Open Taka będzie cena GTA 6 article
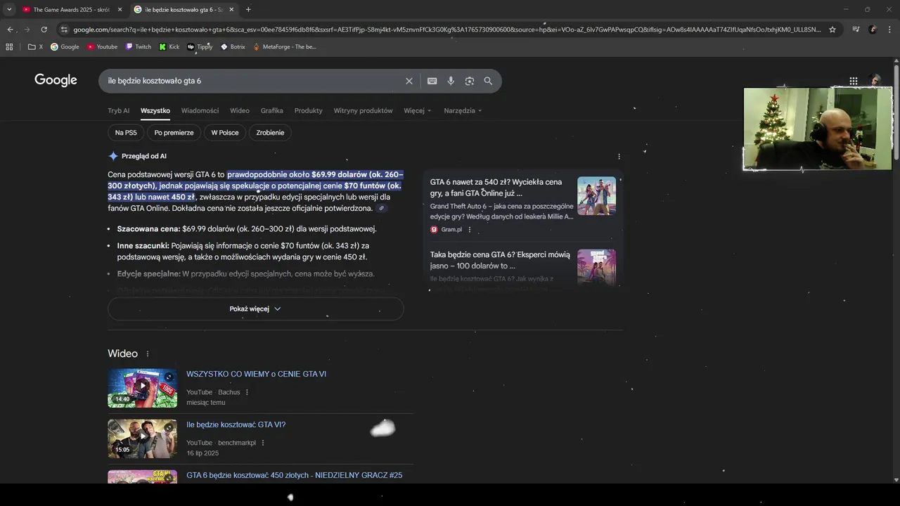The width and height of the screenshot is (900, 506). point(500,260)
